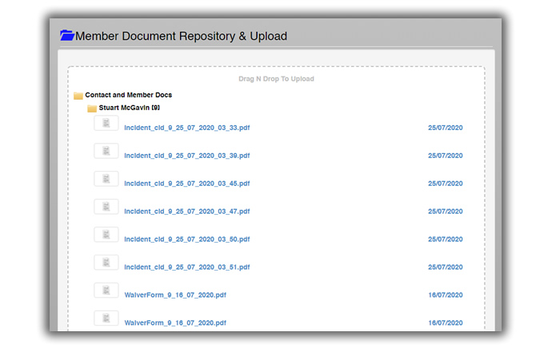Click the Member Document Repository & Upload title

tap(181, 36)
